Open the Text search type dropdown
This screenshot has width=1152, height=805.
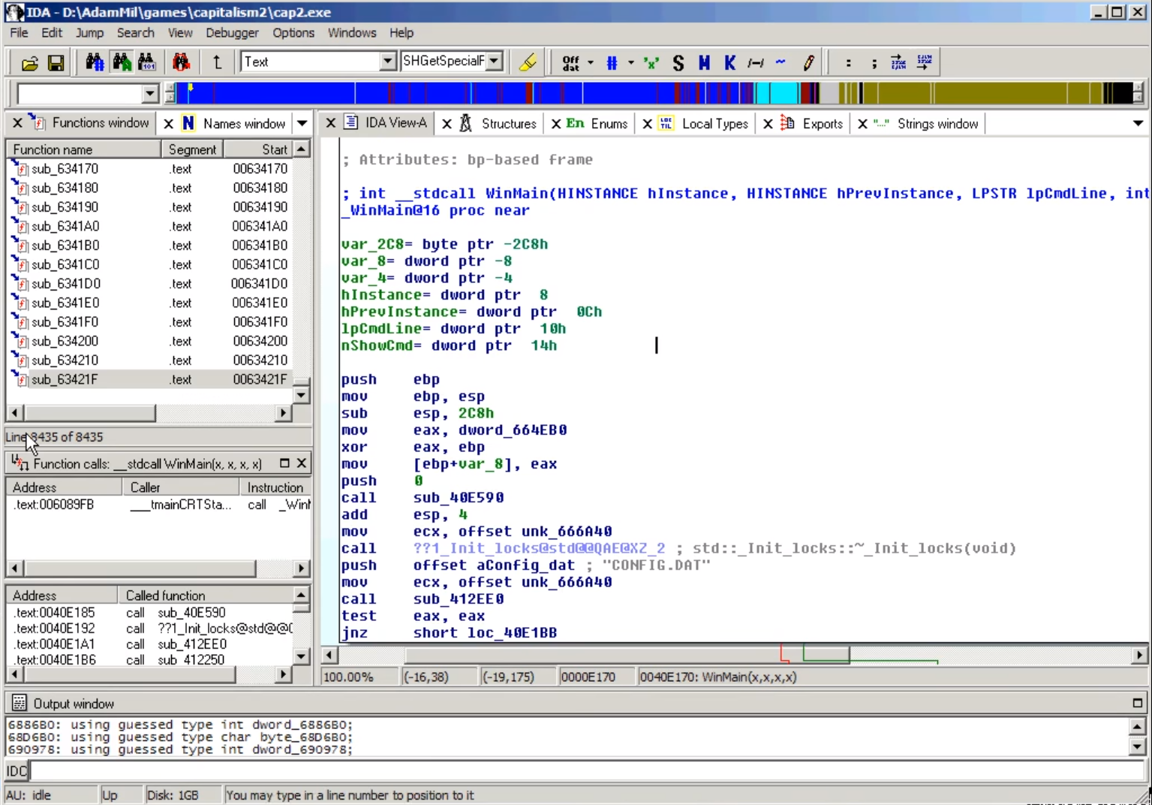click(x=387, y=62)
